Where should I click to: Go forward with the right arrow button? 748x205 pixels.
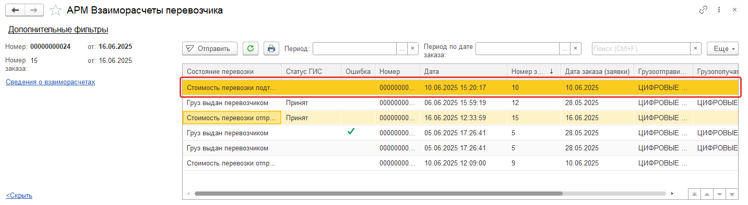click(x=34, y=10)
